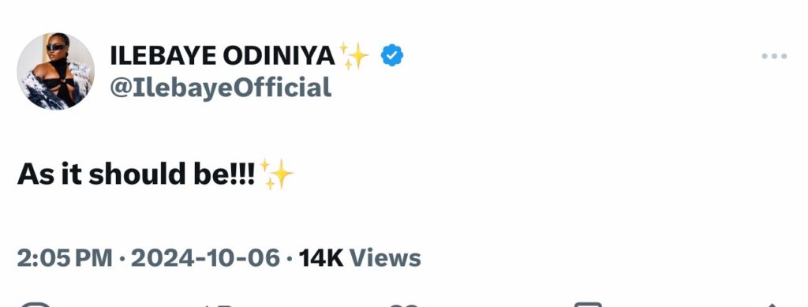Click the 2024-10-06 post date

coord(205,257)
